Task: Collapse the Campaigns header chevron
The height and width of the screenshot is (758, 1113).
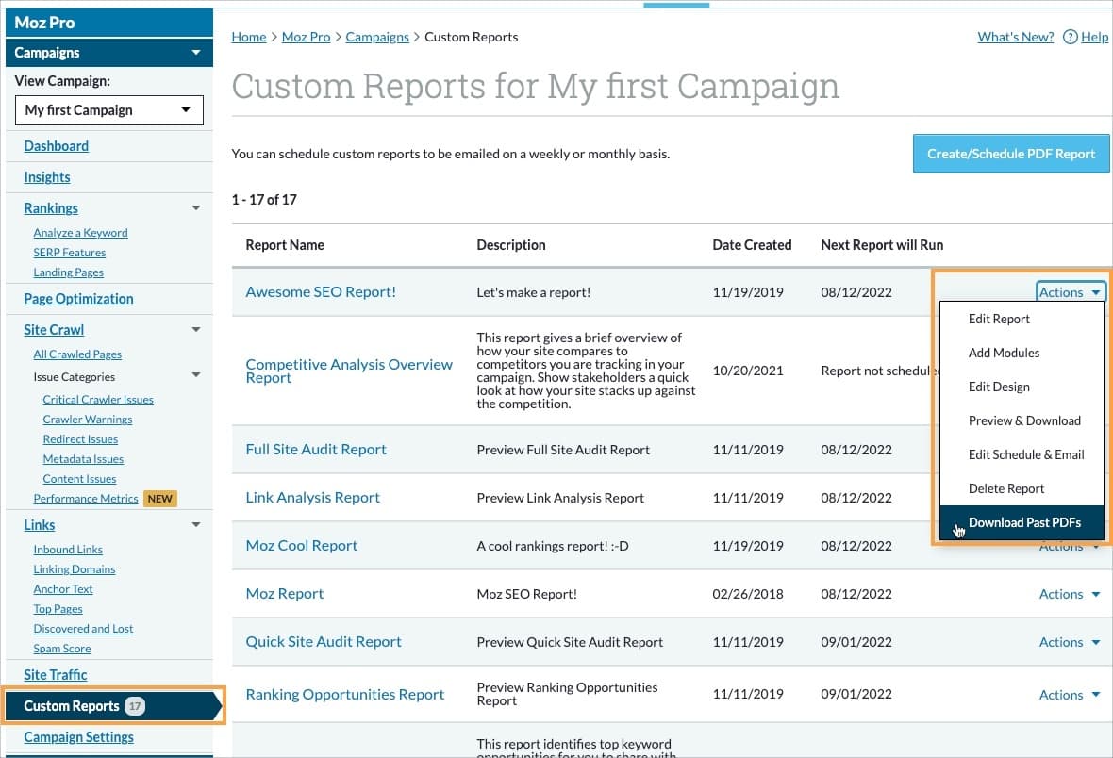Action: point(196,53)
